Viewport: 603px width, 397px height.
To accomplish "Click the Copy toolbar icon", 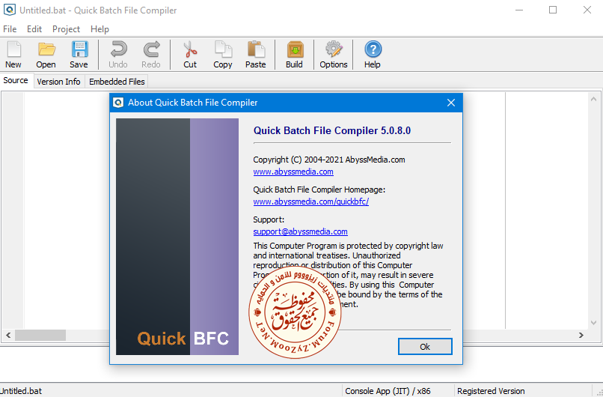I will [x=223, y=50].
